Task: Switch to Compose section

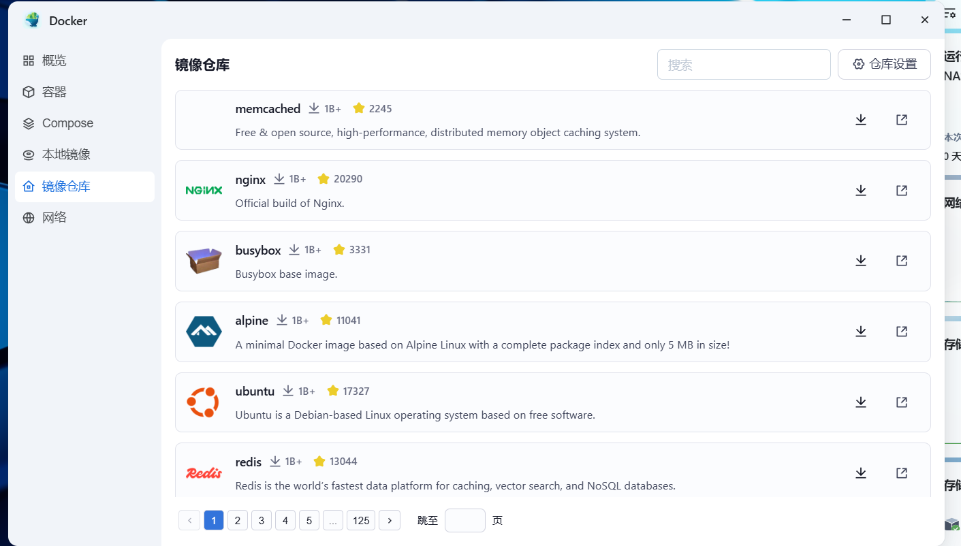Action: click(x=84, y=123)
